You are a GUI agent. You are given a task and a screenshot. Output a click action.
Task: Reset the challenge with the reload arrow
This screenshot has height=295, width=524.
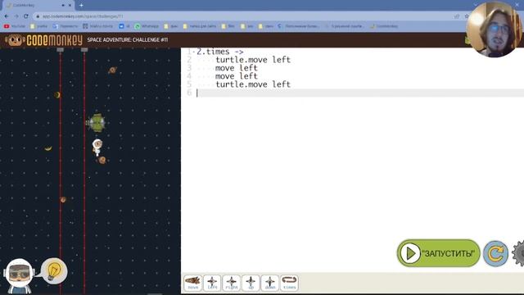495,253
